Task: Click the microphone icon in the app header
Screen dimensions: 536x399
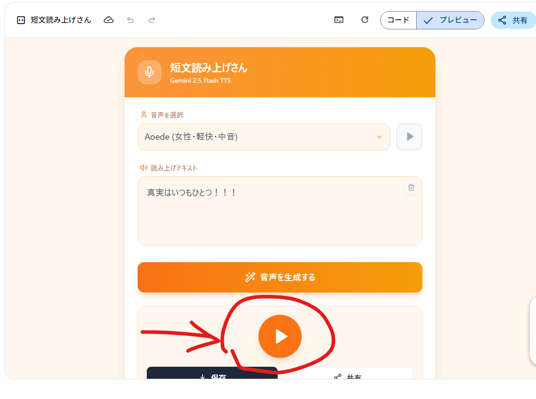Action: (x=150, y=72)
